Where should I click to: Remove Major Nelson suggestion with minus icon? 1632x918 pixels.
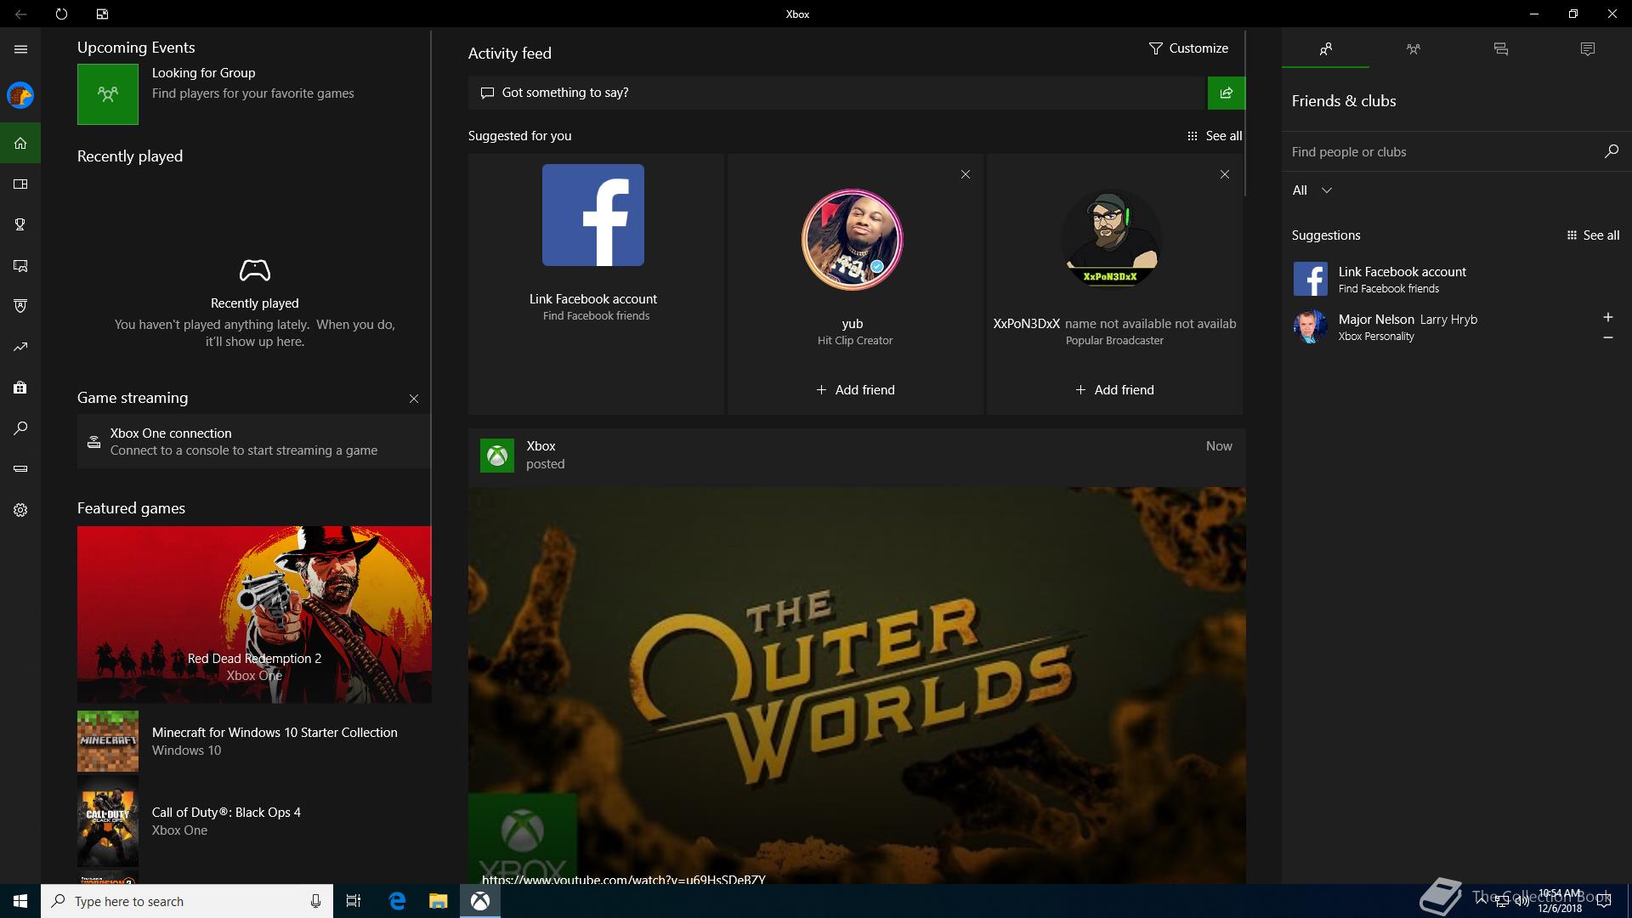tap(1607, 337)
